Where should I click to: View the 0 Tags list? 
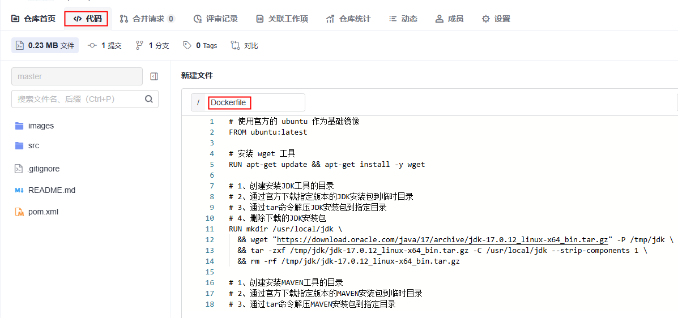tap(200, 45)
